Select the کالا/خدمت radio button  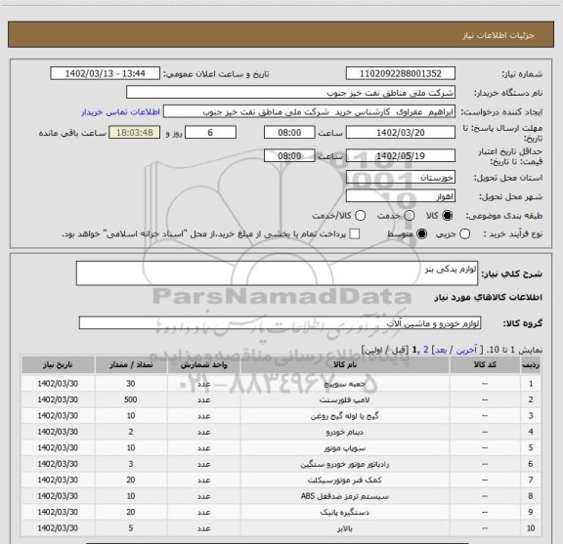[x=360, y=216]
